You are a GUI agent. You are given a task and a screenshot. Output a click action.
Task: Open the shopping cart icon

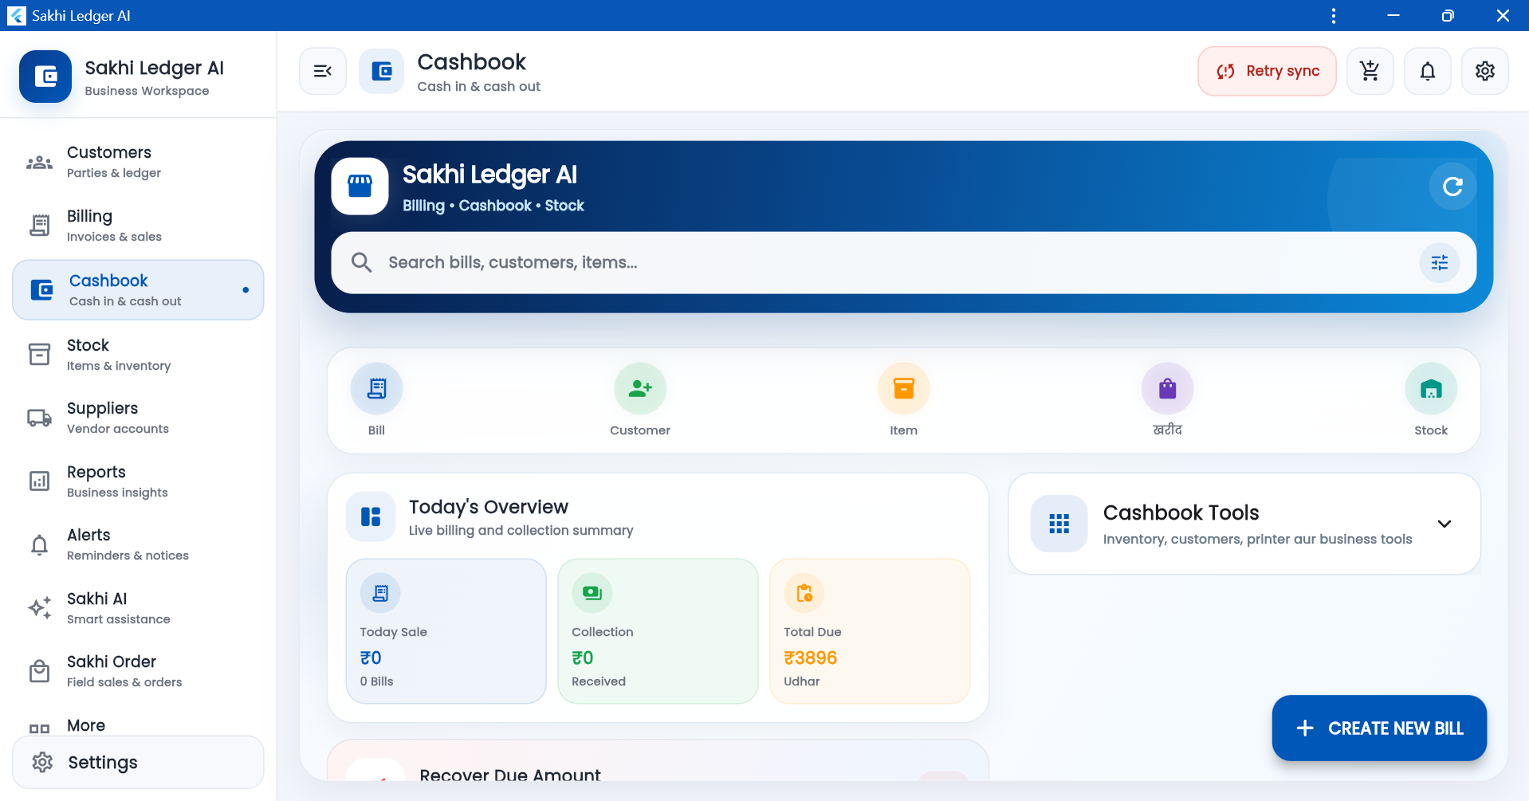pos(1370,71)
